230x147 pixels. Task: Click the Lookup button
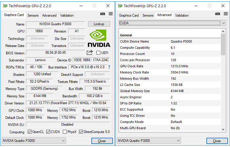[99, 24]
